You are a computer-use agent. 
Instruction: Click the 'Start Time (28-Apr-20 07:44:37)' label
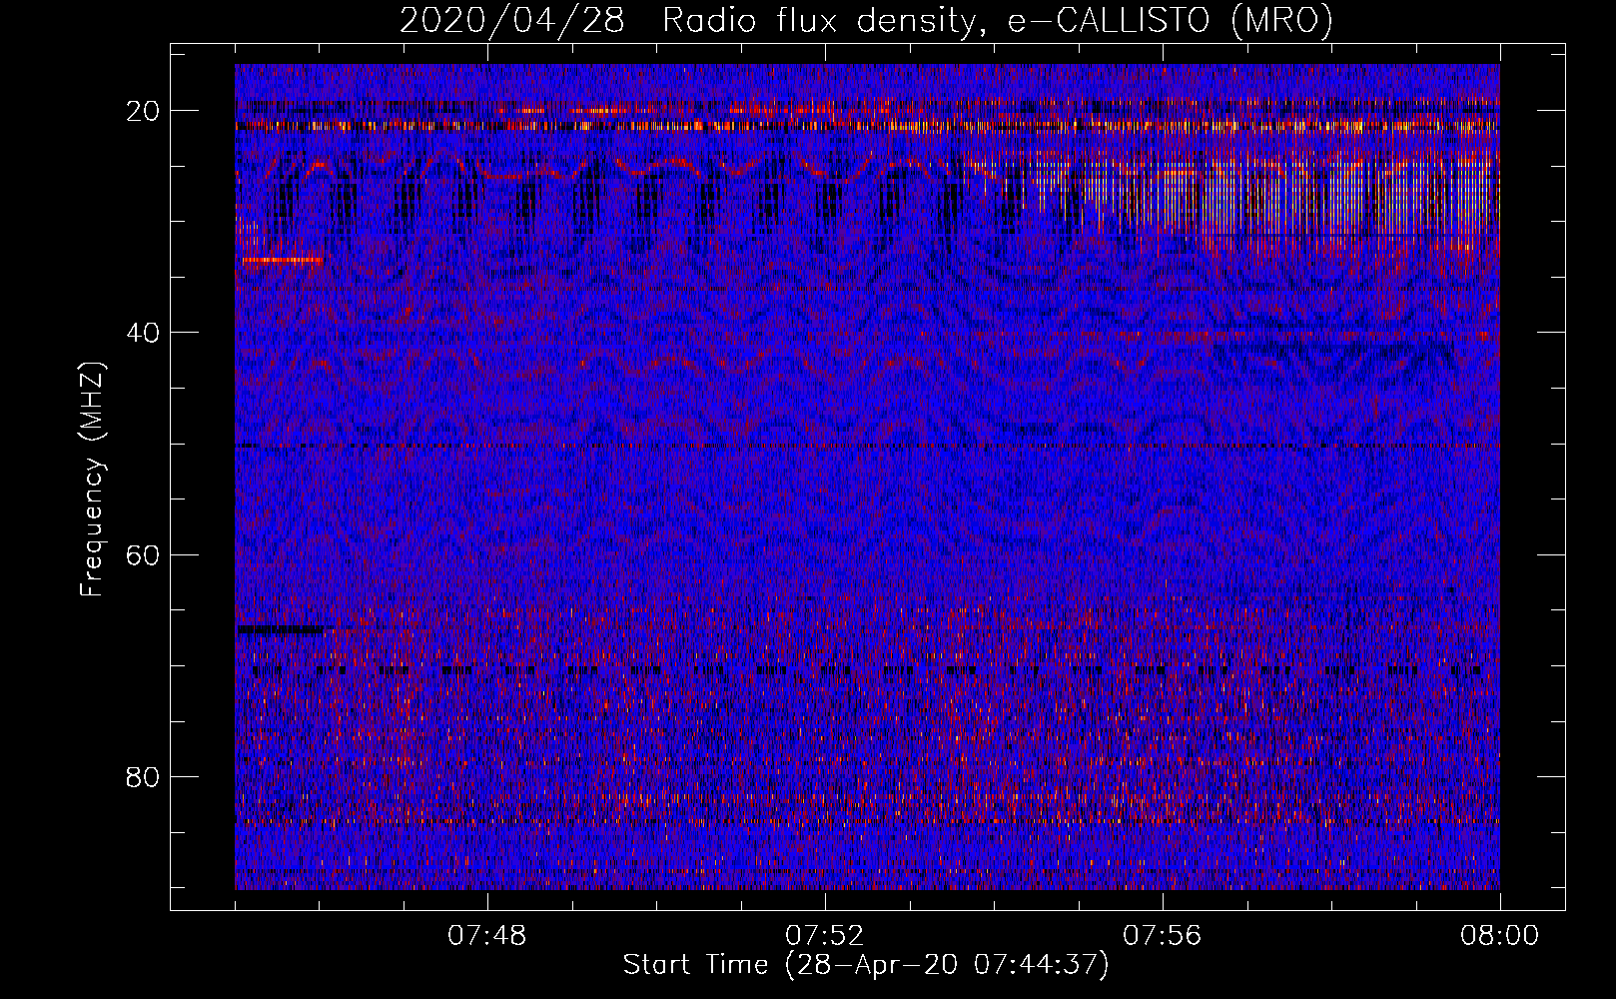[866, 965]
